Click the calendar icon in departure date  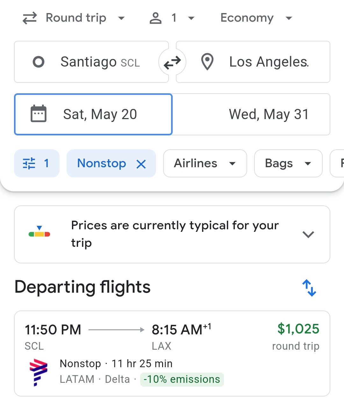[39, 114]
